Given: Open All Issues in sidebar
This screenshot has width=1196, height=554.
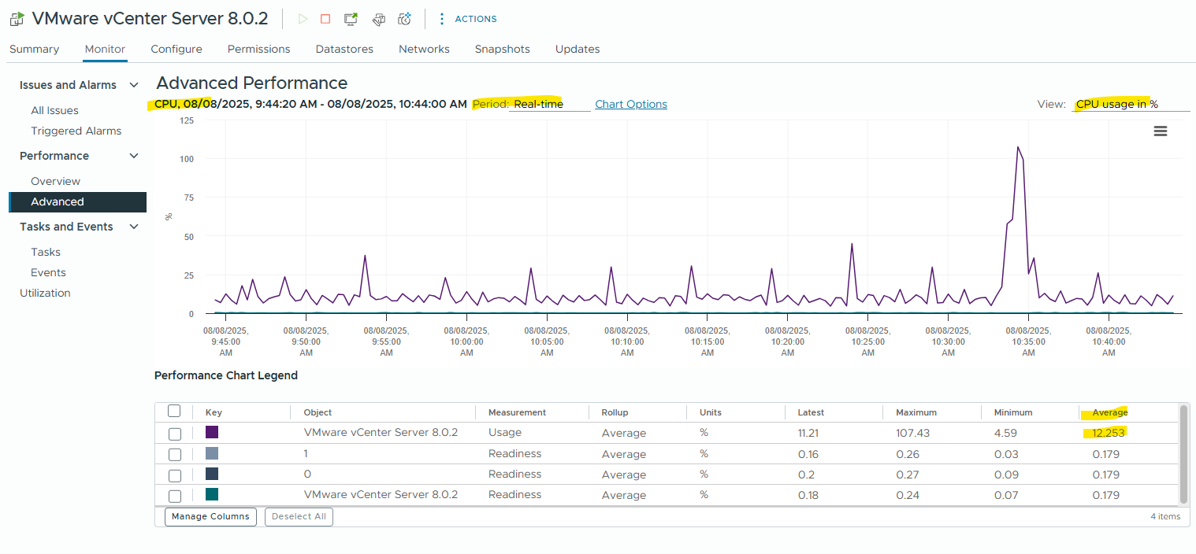Looking at the screenshot, I should click(54, 110).
